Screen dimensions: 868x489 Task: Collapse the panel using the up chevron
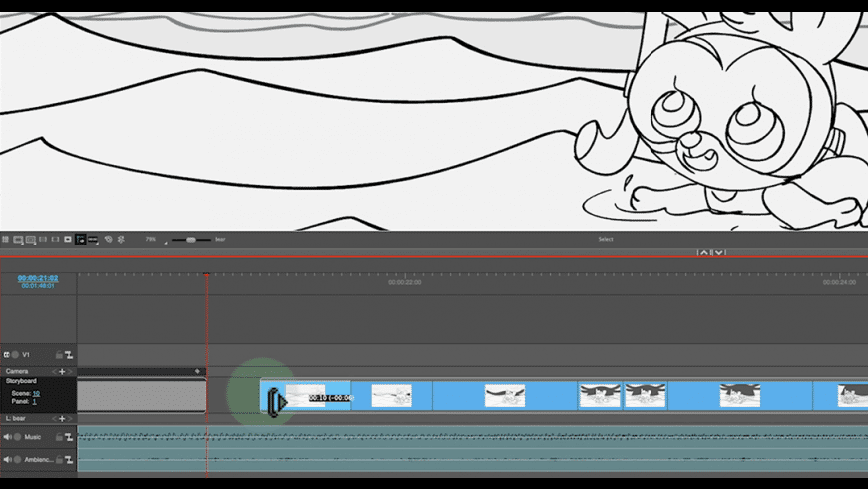tap(702, 253)
